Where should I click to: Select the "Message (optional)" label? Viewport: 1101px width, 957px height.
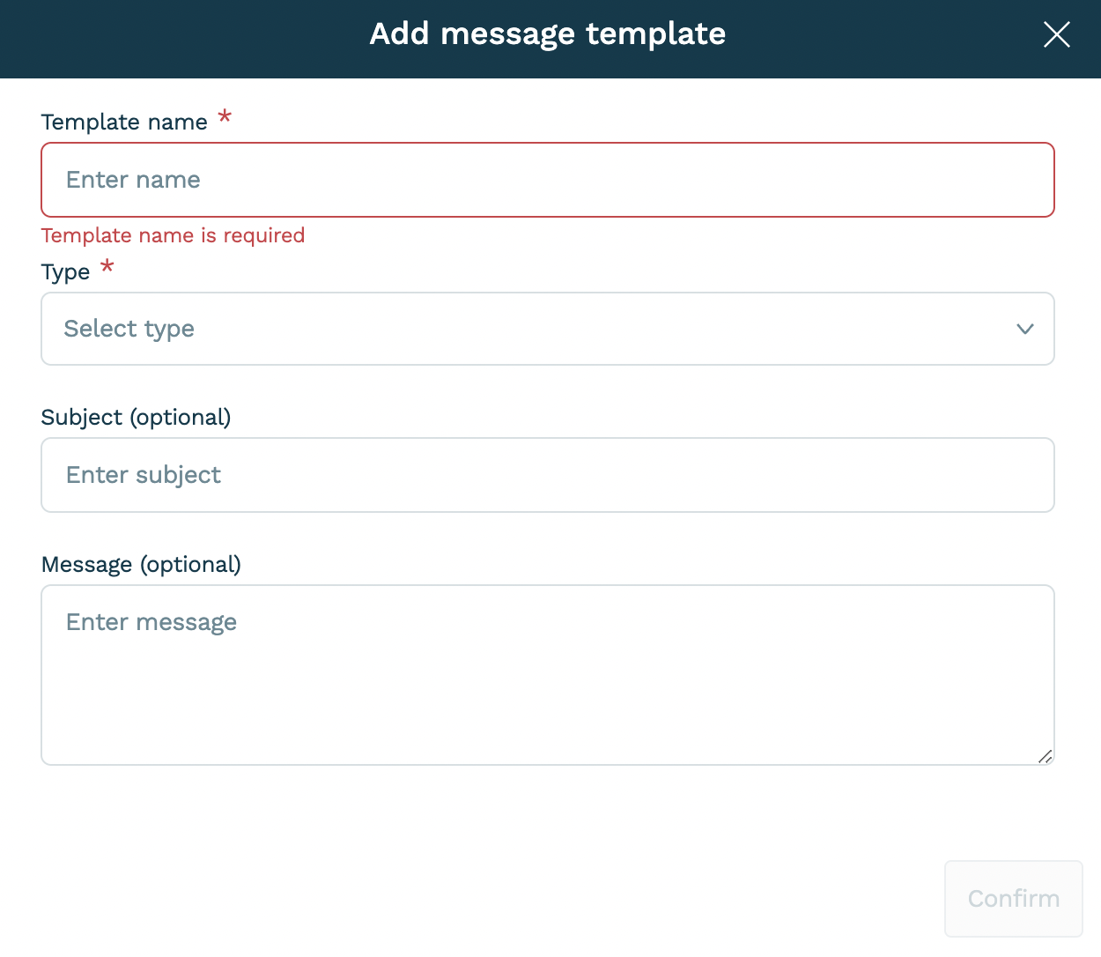click(141, 564)
